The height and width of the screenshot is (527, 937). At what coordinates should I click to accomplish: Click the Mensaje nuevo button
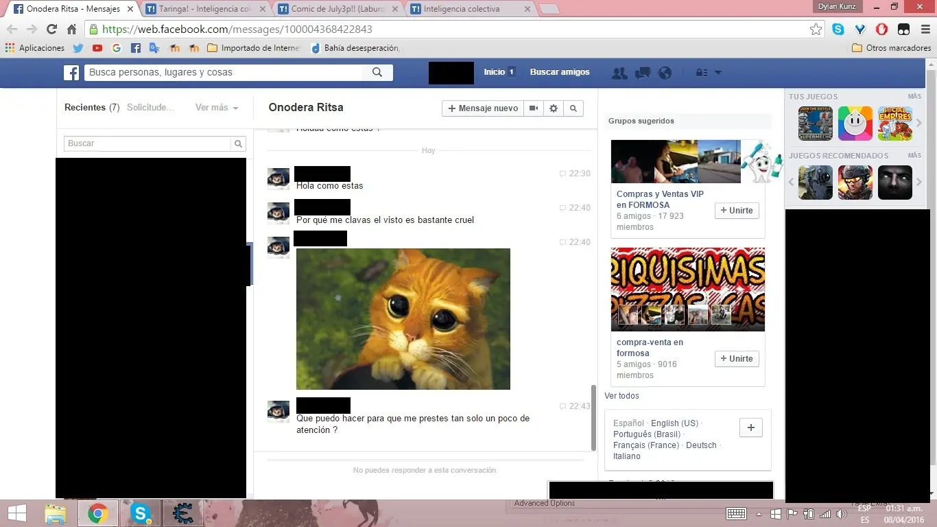(483, 108)
